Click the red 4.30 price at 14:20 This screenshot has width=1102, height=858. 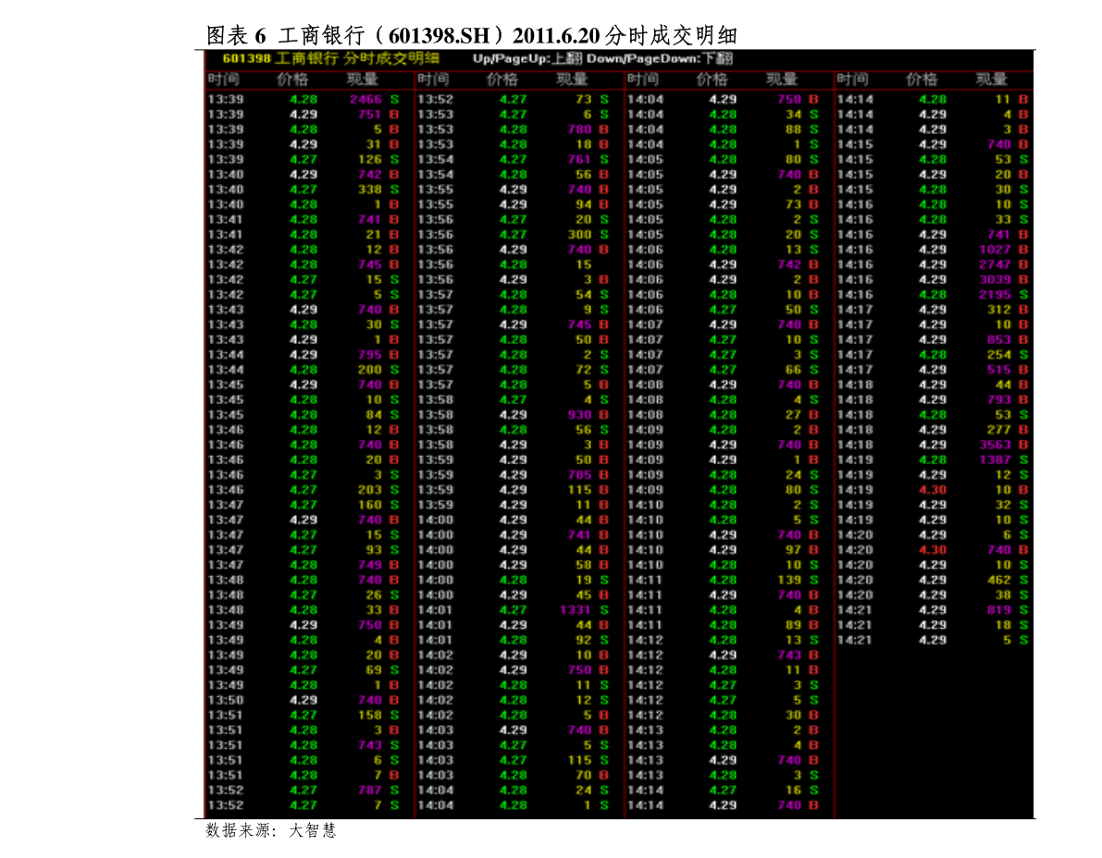click(933, 550)
